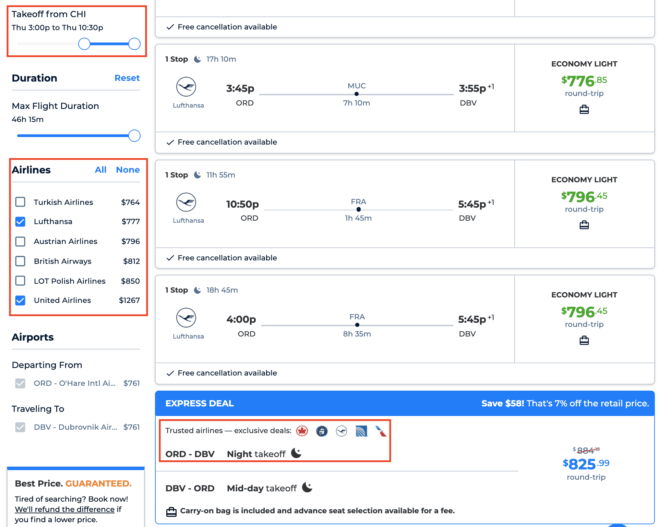Click the night takeoff moon icon

point(296,453)
